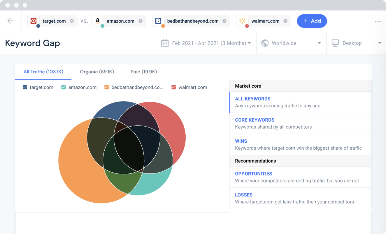Select the OPPORTUNITIES recommendation

253,174
